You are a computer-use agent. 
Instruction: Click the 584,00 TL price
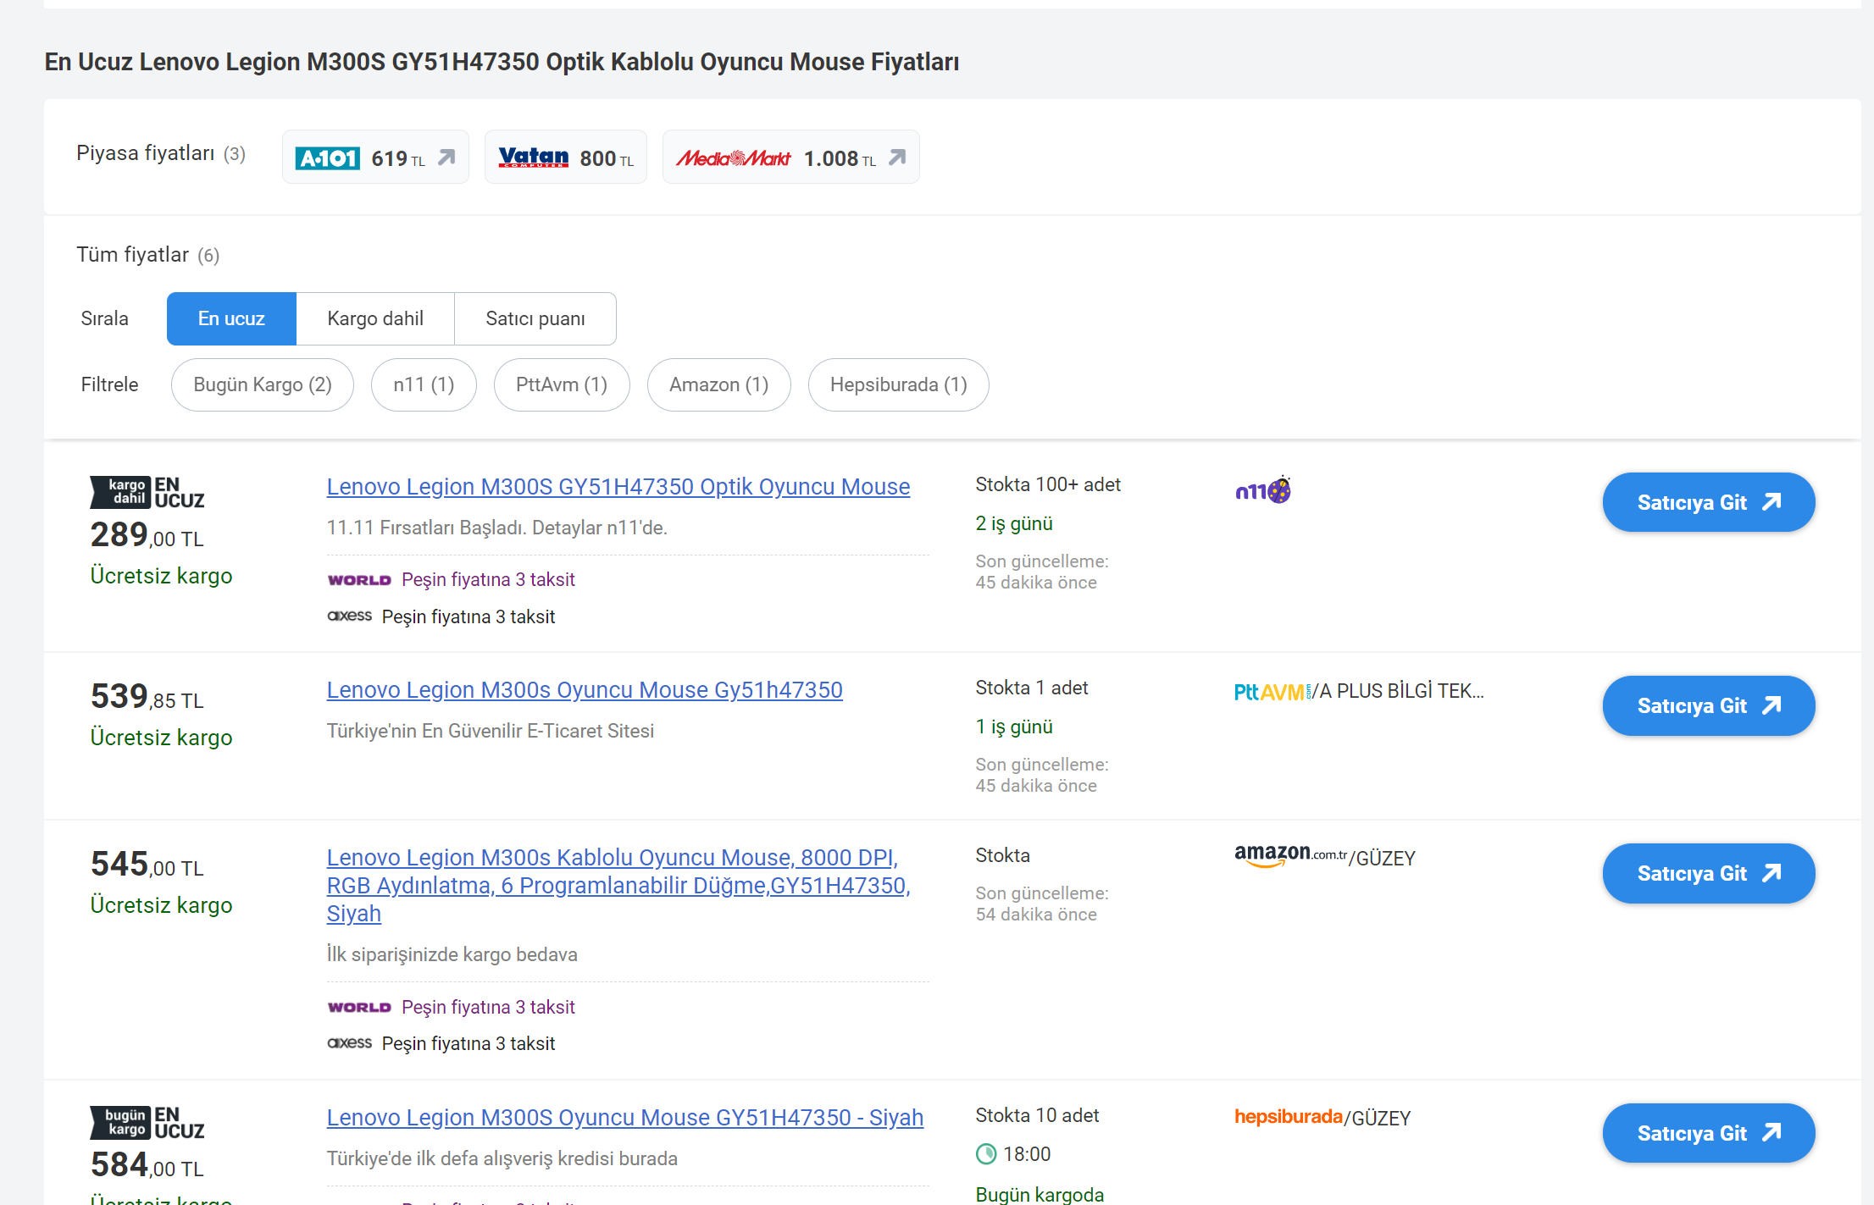147,1165
